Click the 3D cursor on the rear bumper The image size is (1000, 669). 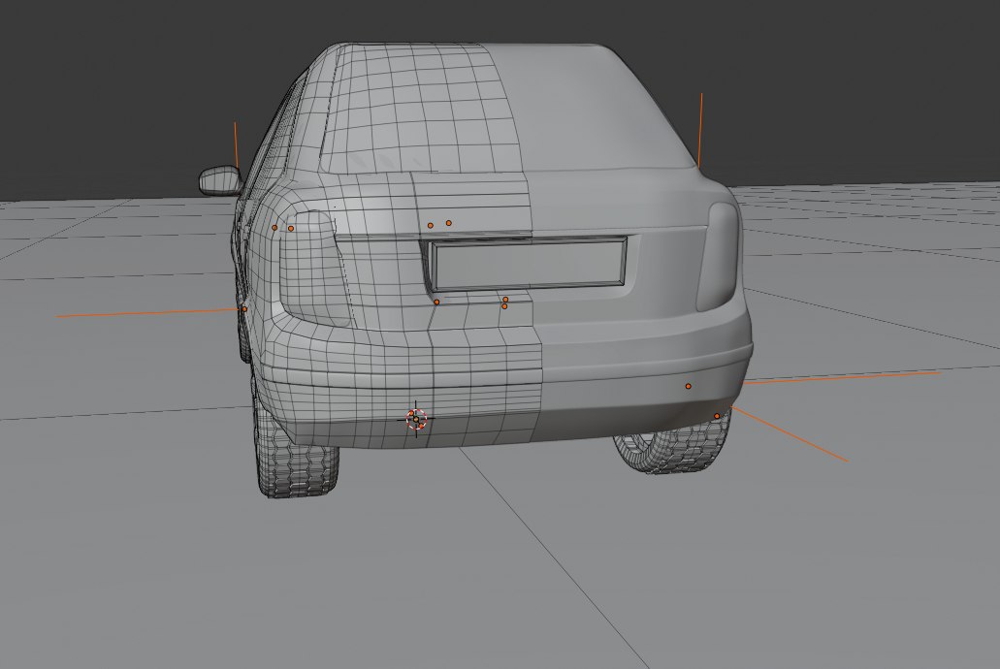(416, 419)
